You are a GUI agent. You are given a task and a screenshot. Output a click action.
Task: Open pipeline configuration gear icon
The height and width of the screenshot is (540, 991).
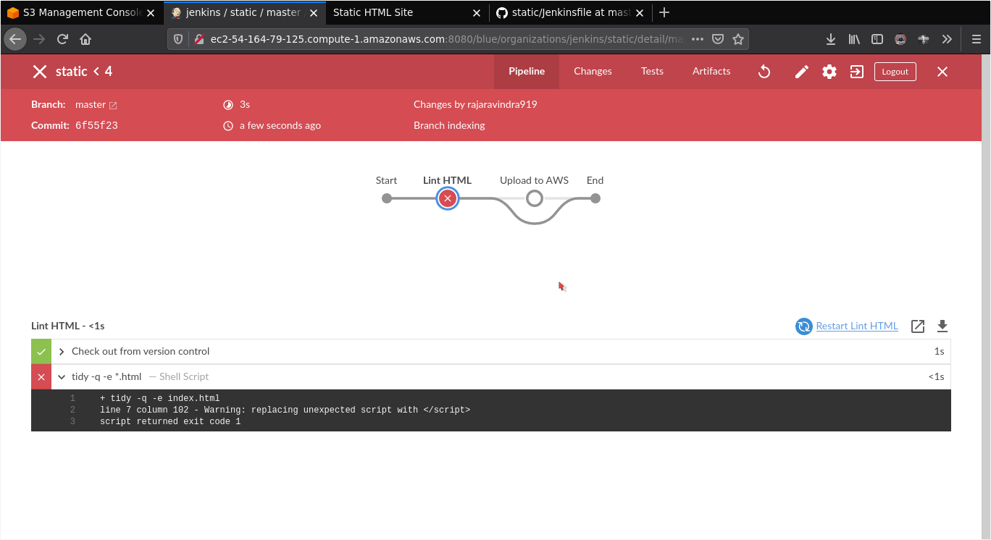click(x=829, y=72)
